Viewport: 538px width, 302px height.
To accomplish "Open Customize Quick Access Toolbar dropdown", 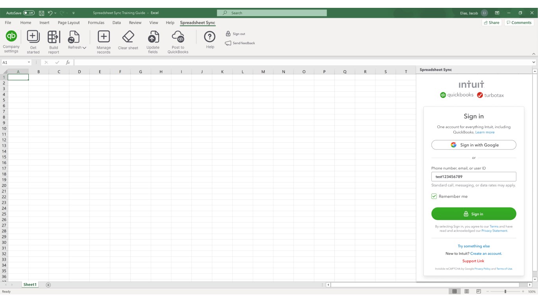I will tap(74, 13).
